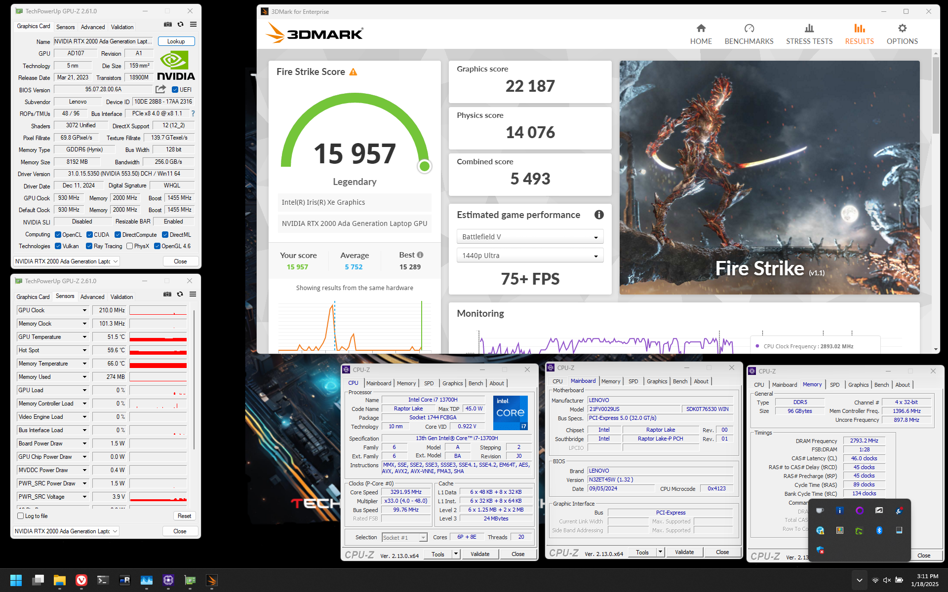
Task: Open Socket #1 selection dropdown in CPU-Z
Action: point(404,537)
